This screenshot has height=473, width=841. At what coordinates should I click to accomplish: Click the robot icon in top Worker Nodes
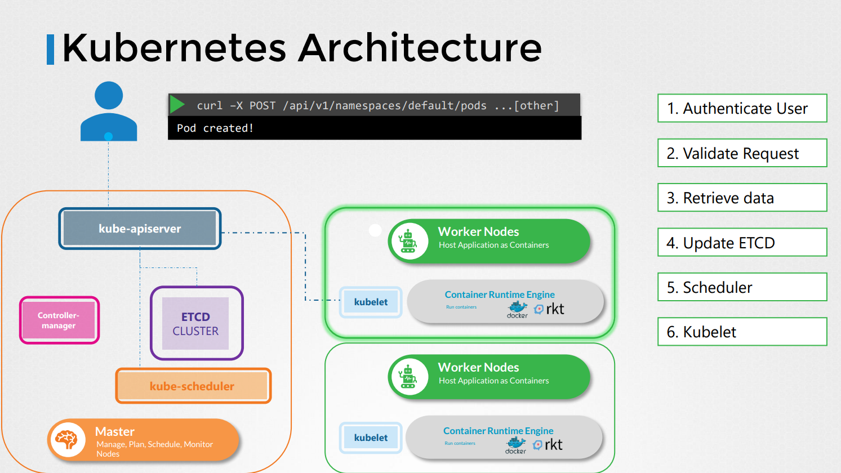pos(408,242)
